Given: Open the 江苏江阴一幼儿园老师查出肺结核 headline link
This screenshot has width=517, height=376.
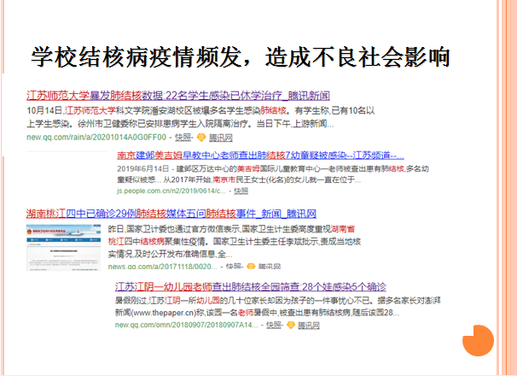Looking at the screenshot, I should (x=251, y=286).
